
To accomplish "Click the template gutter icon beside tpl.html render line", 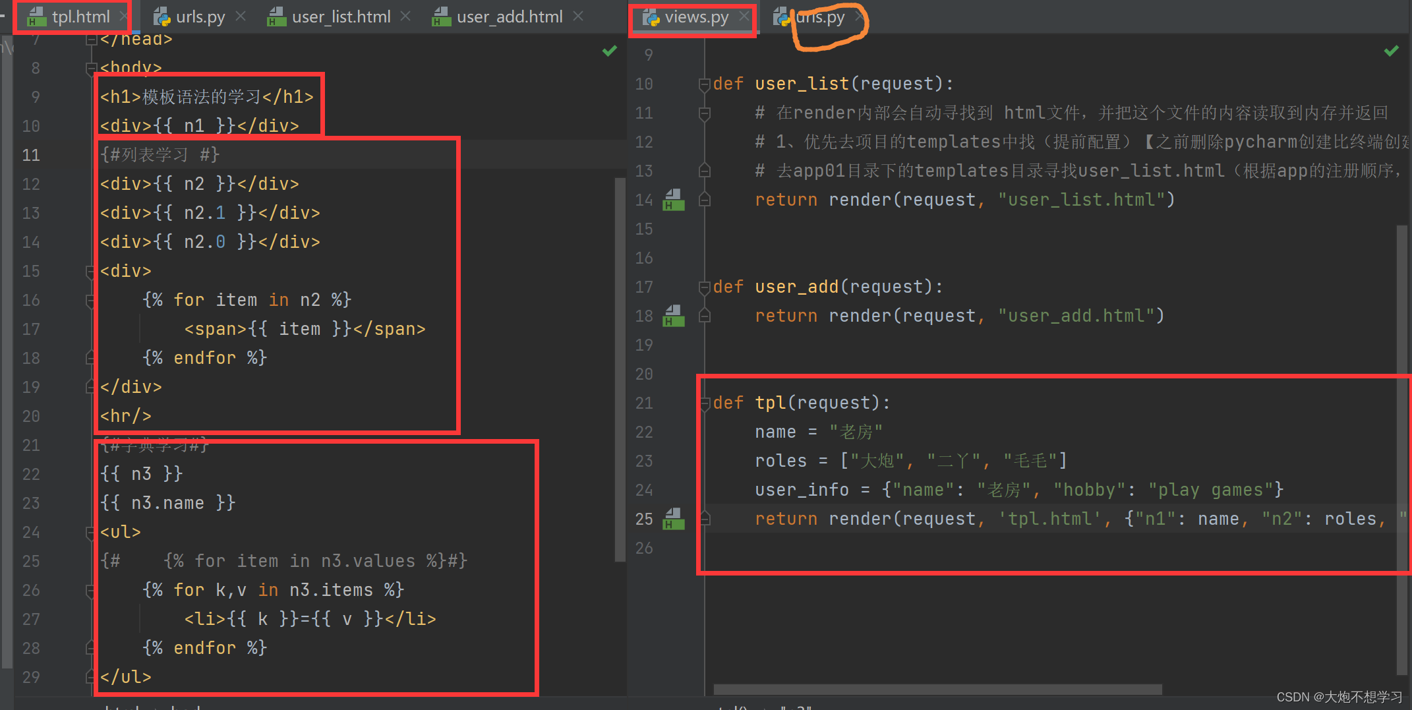I will pos(673,519).
